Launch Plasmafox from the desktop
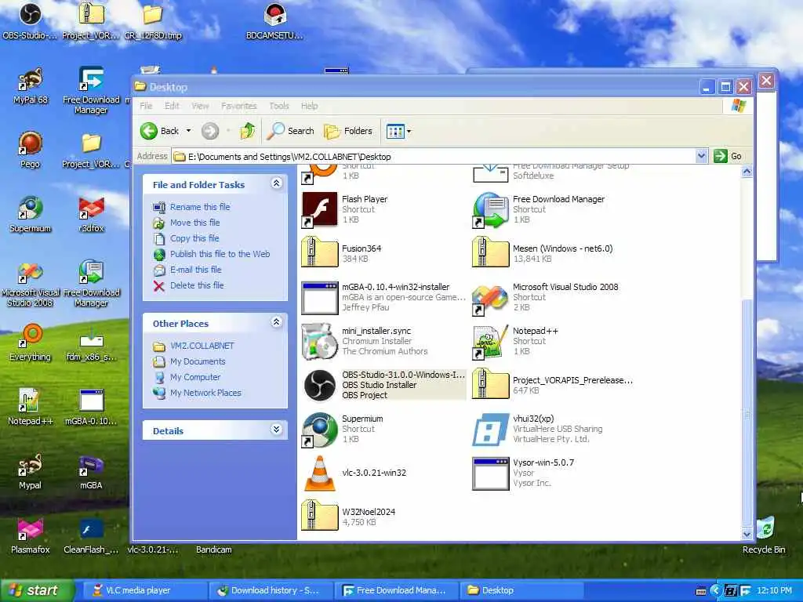The width and height of the screenshot is (803, 602). (31, 535)
